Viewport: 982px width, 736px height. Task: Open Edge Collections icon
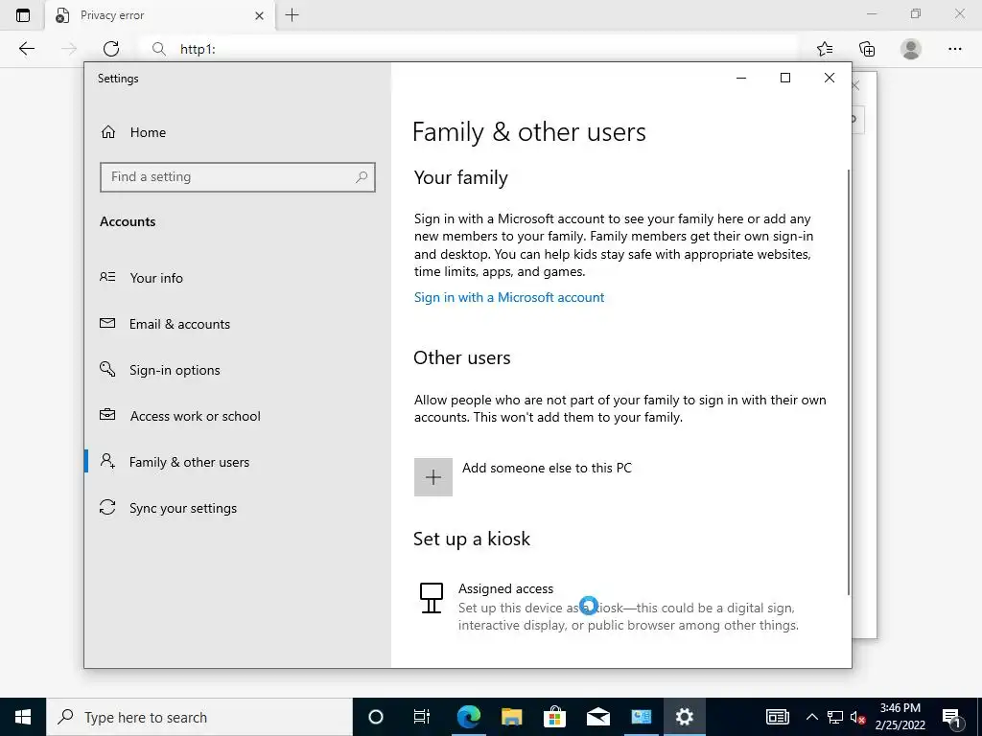pos(867,49)
